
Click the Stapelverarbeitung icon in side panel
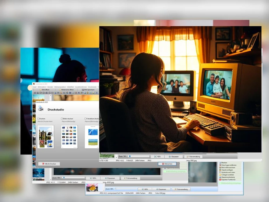(220, 177)
